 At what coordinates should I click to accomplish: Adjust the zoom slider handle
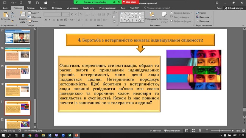(x=220, y=130)
